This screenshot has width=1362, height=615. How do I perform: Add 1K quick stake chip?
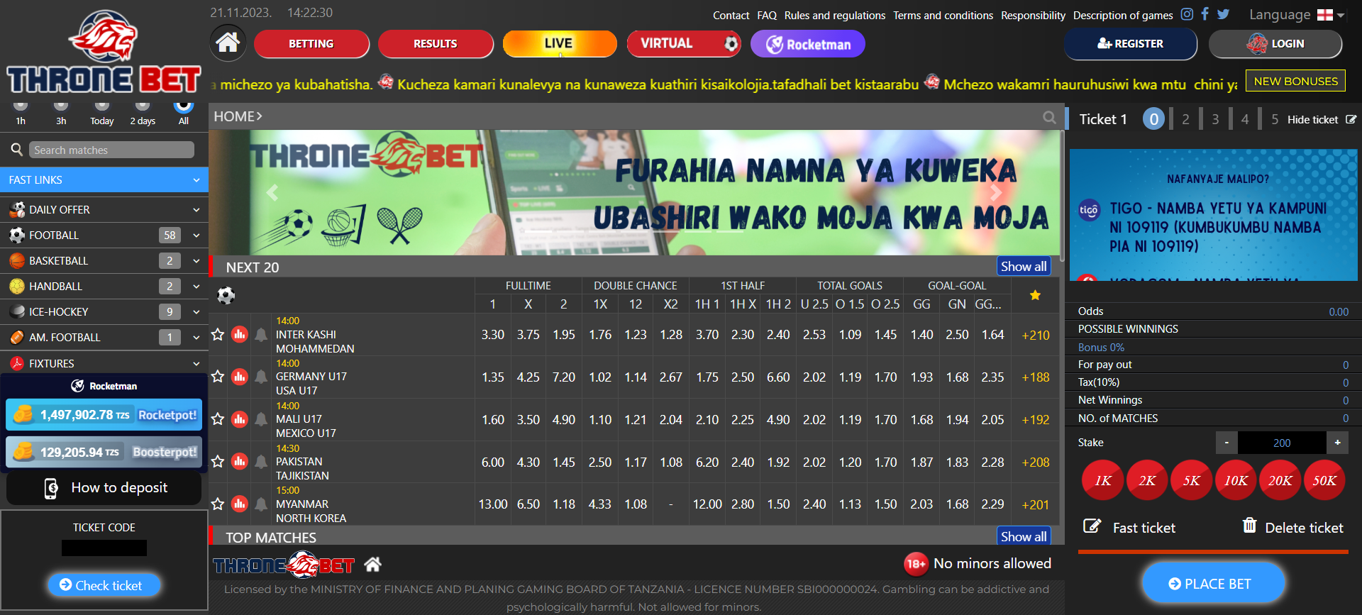(x=1102, y=480)
